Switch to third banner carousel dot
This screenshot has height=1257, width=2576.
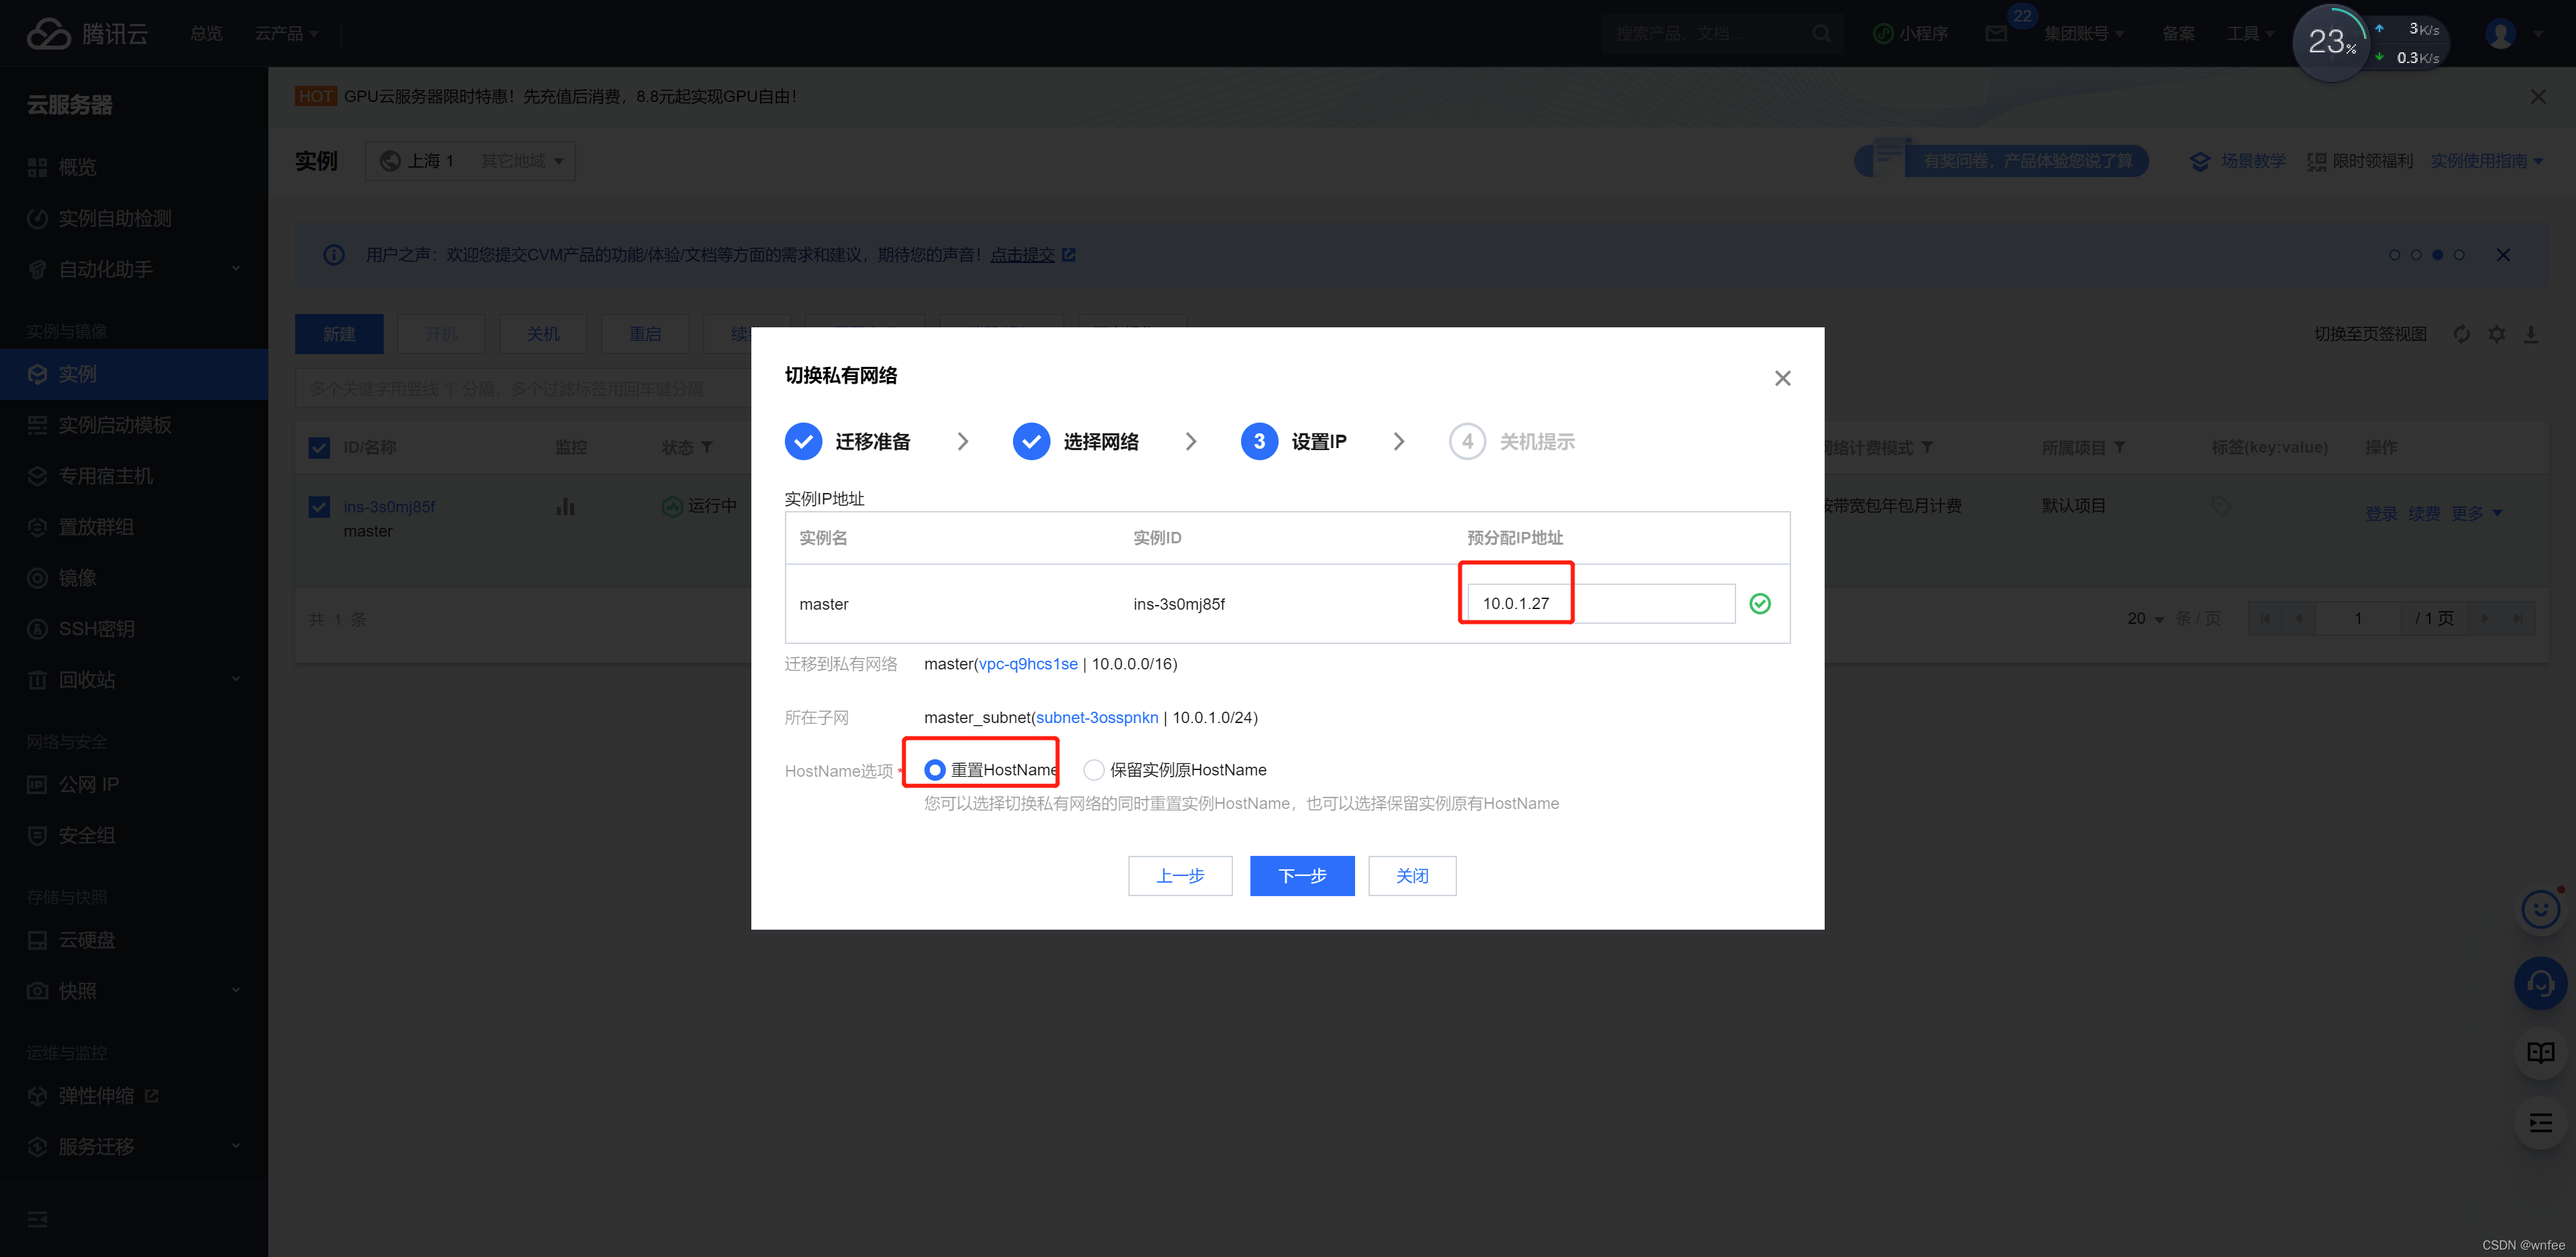(2438, 255)
